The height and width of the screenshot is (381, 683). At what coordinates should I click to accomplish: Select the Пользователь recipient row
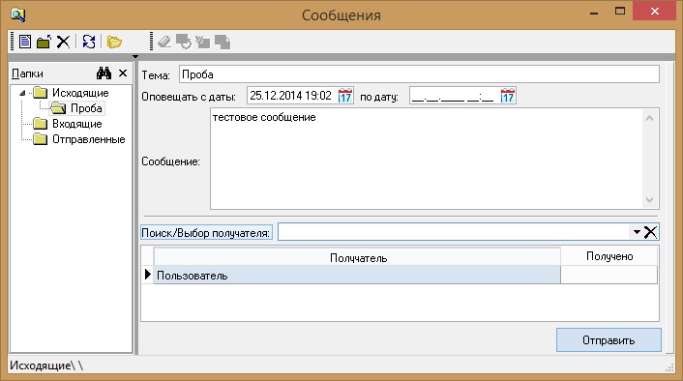(x=357, y=276)
